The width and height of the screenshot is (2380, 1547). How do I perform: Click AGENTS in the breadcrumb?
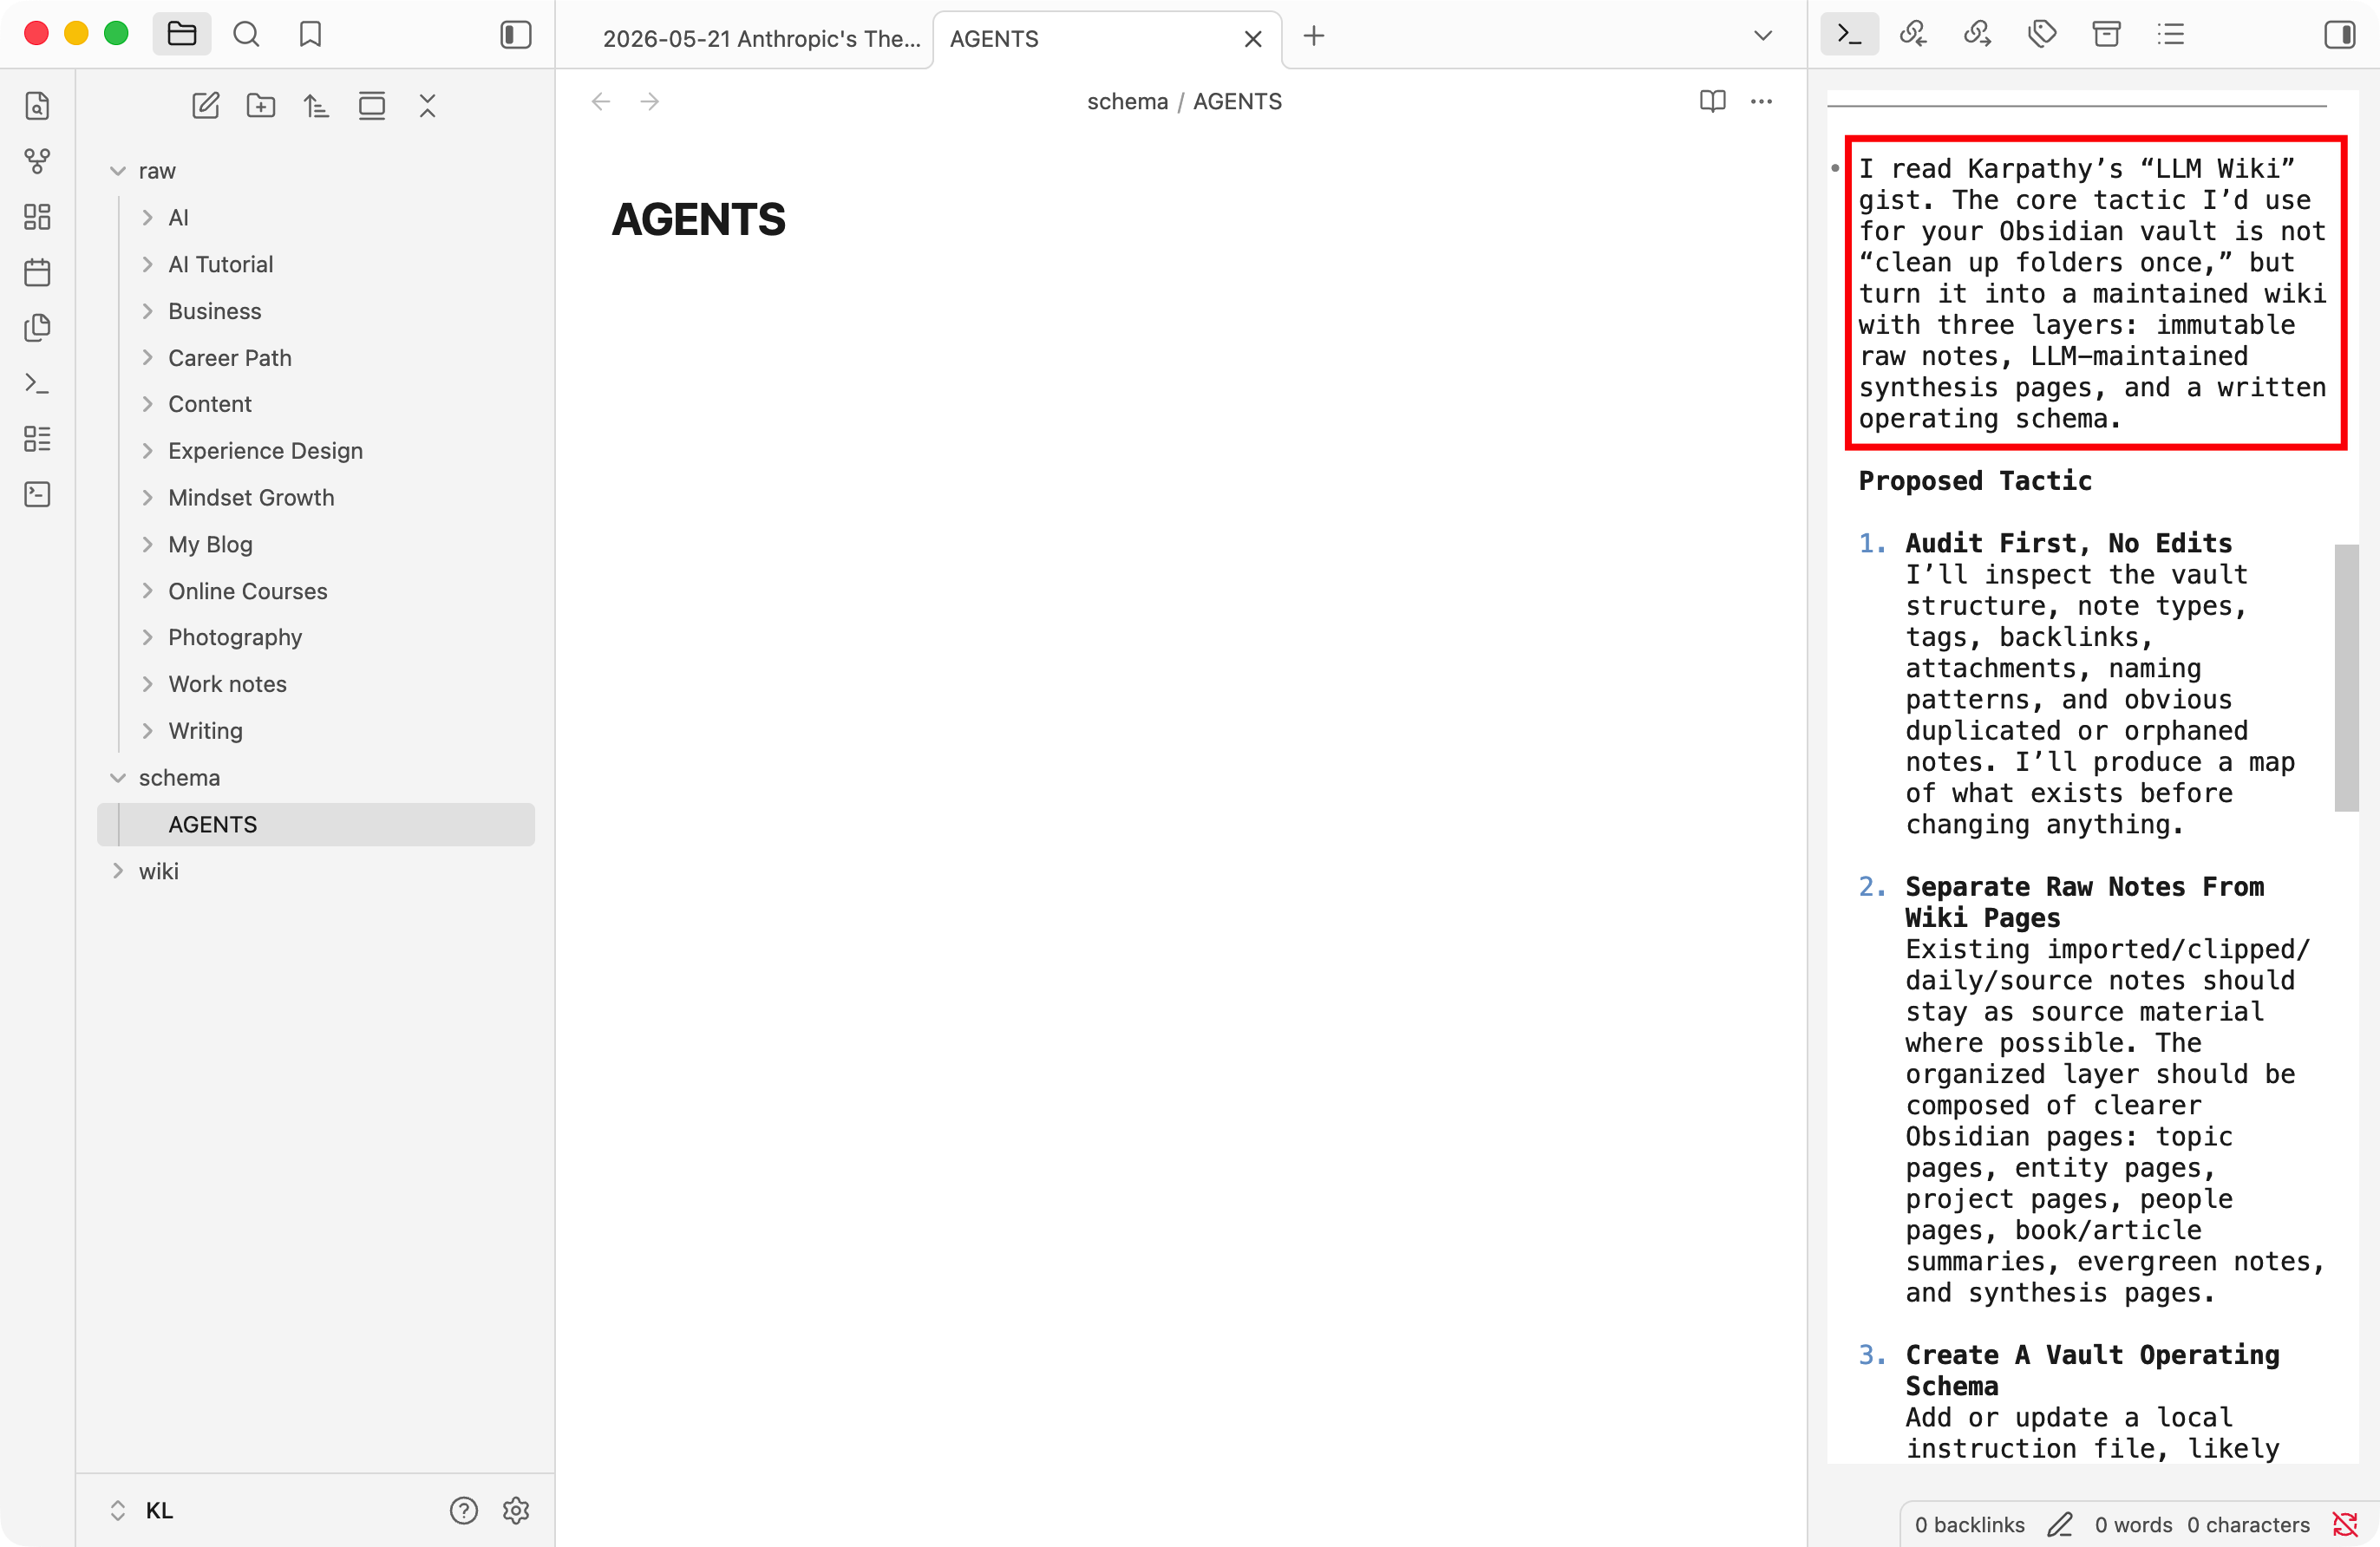pos(1237,102)
